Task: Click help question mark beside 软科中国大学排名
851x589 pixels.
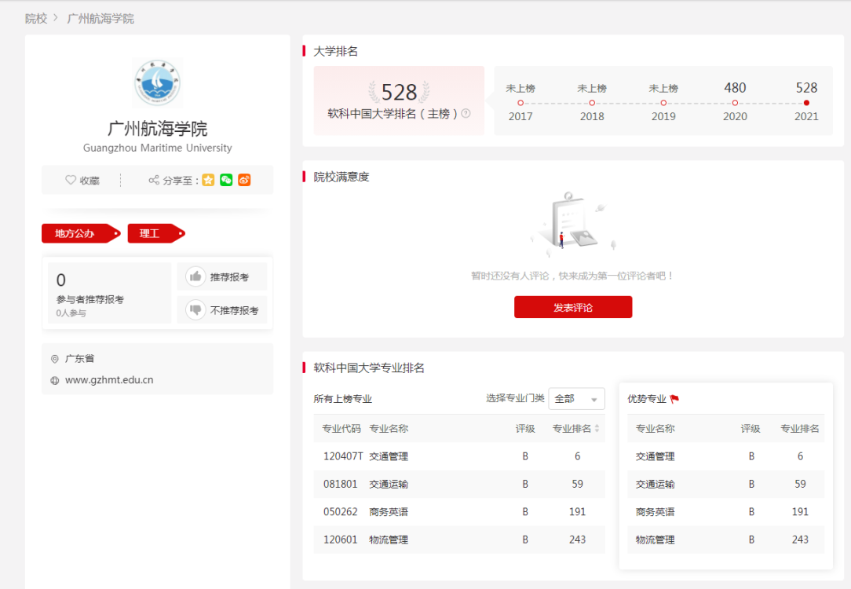Action: tap(466, 113)
